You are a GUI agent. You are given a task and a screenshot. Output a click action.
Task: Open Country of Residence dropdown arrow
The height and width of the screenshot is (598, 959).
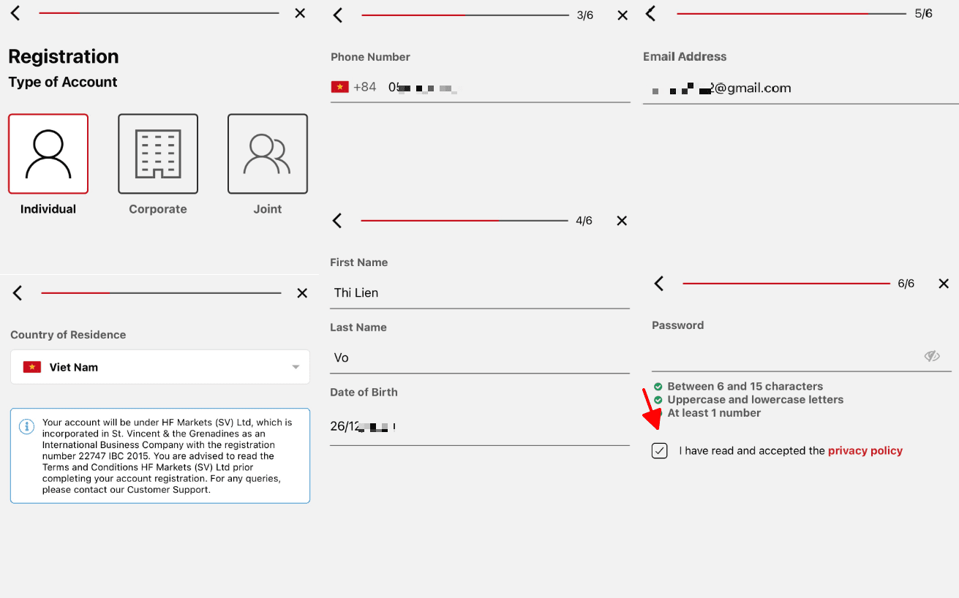click(296, 367)
